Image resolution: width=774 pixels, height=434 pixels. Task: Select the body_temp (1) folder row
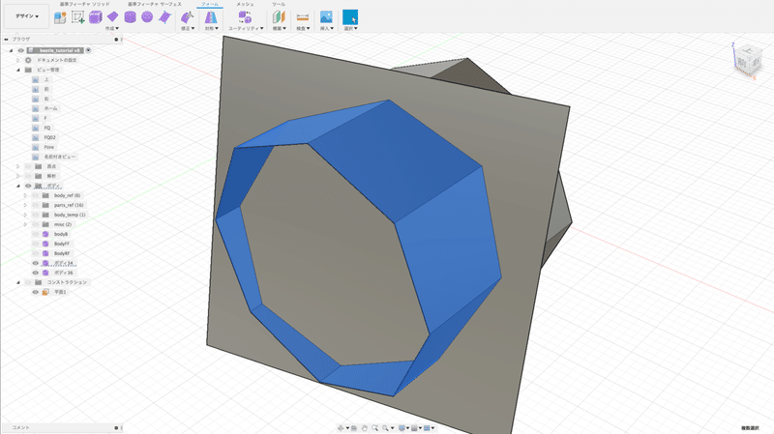(70, 215)
